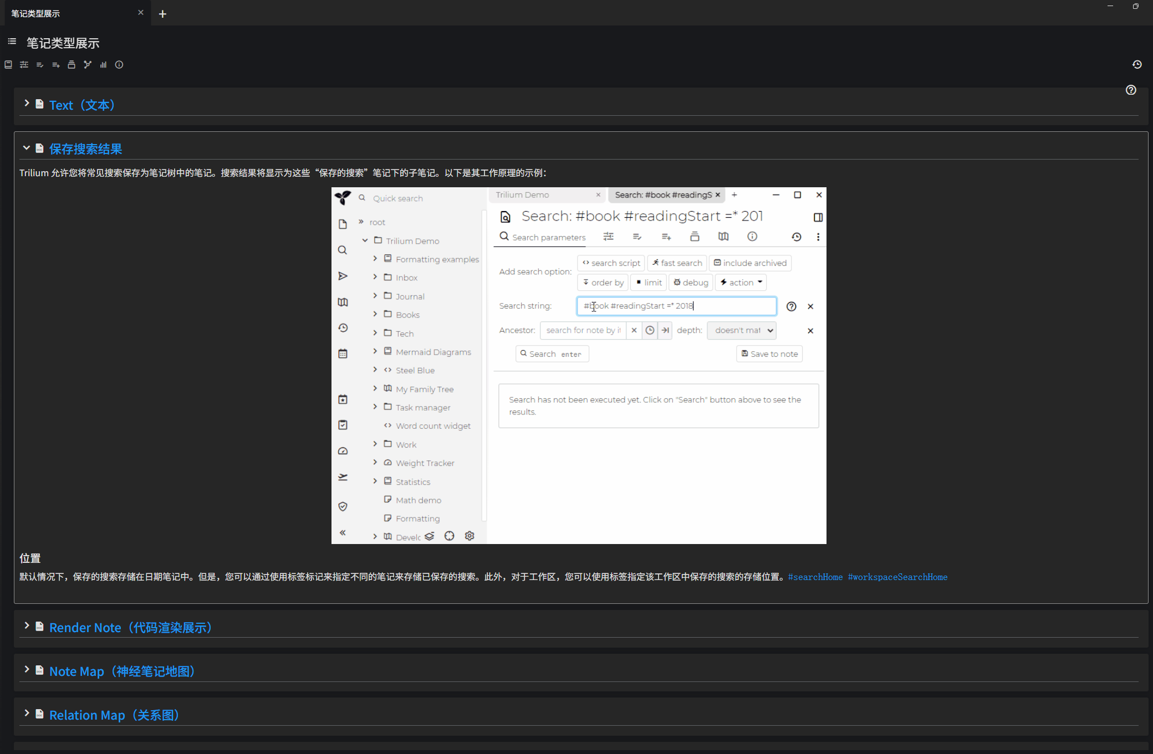Open Basic Properties sliders icon

point(24,65)
